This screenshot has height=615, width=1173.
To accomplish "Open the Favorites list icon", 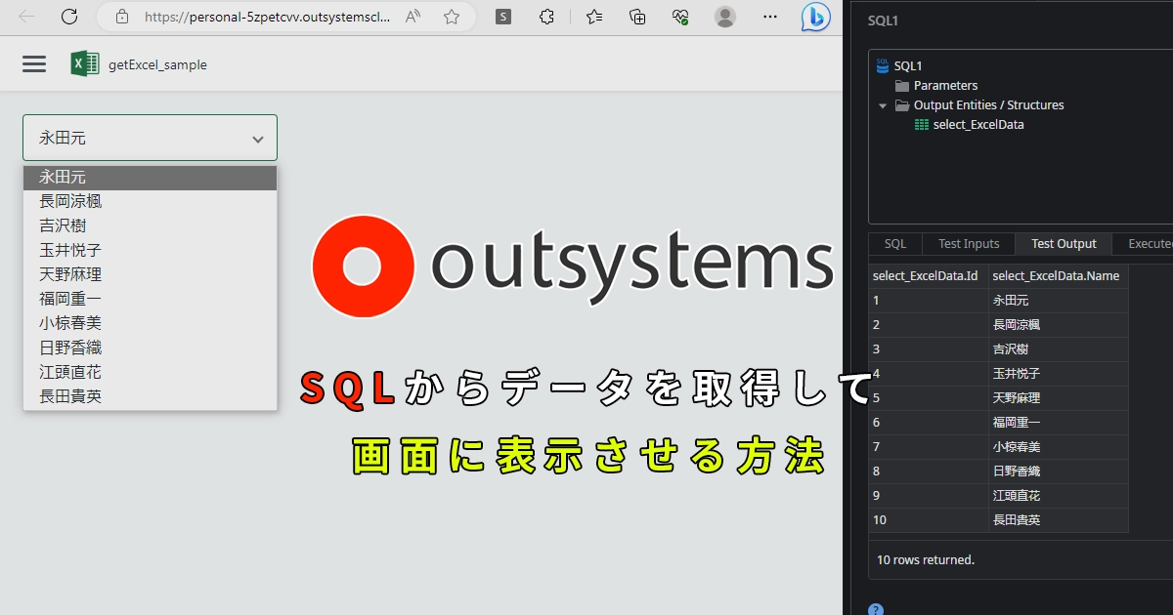I will click(x=594, y=17).
